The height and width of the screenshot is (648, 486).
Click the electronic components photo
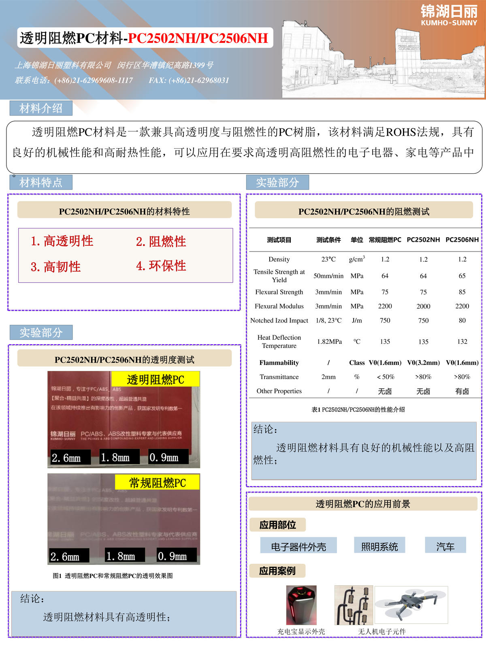pyautogui.click(x=354, y=605)
